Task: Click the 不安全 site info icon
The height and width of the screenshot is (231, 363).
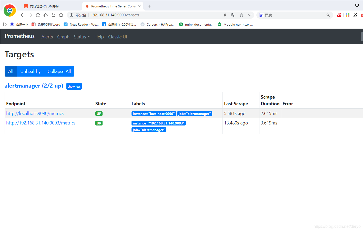Action: [x=72, y=15]
